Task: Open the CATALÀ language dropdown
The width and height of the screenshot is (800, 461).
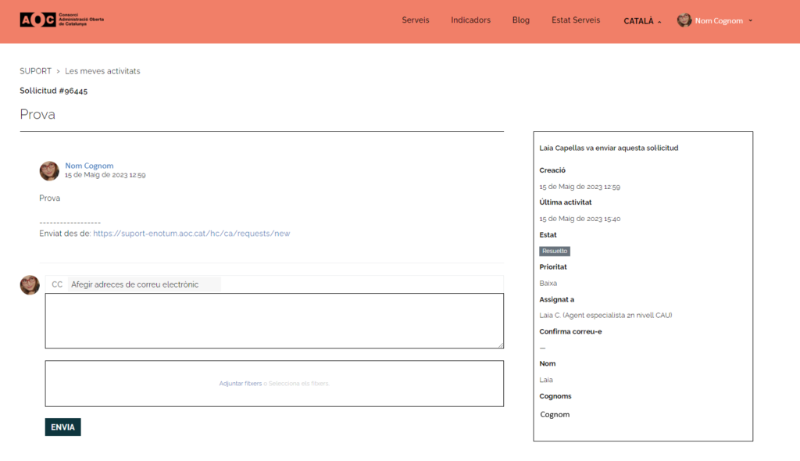Action: click(642, 21)
